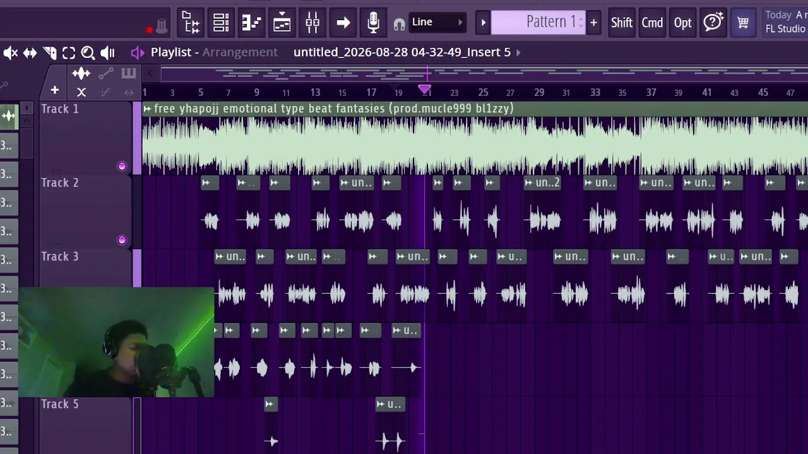Select the slice tool in Playlist toolbar
The image size is (808, 454).
tap(49, 53)
